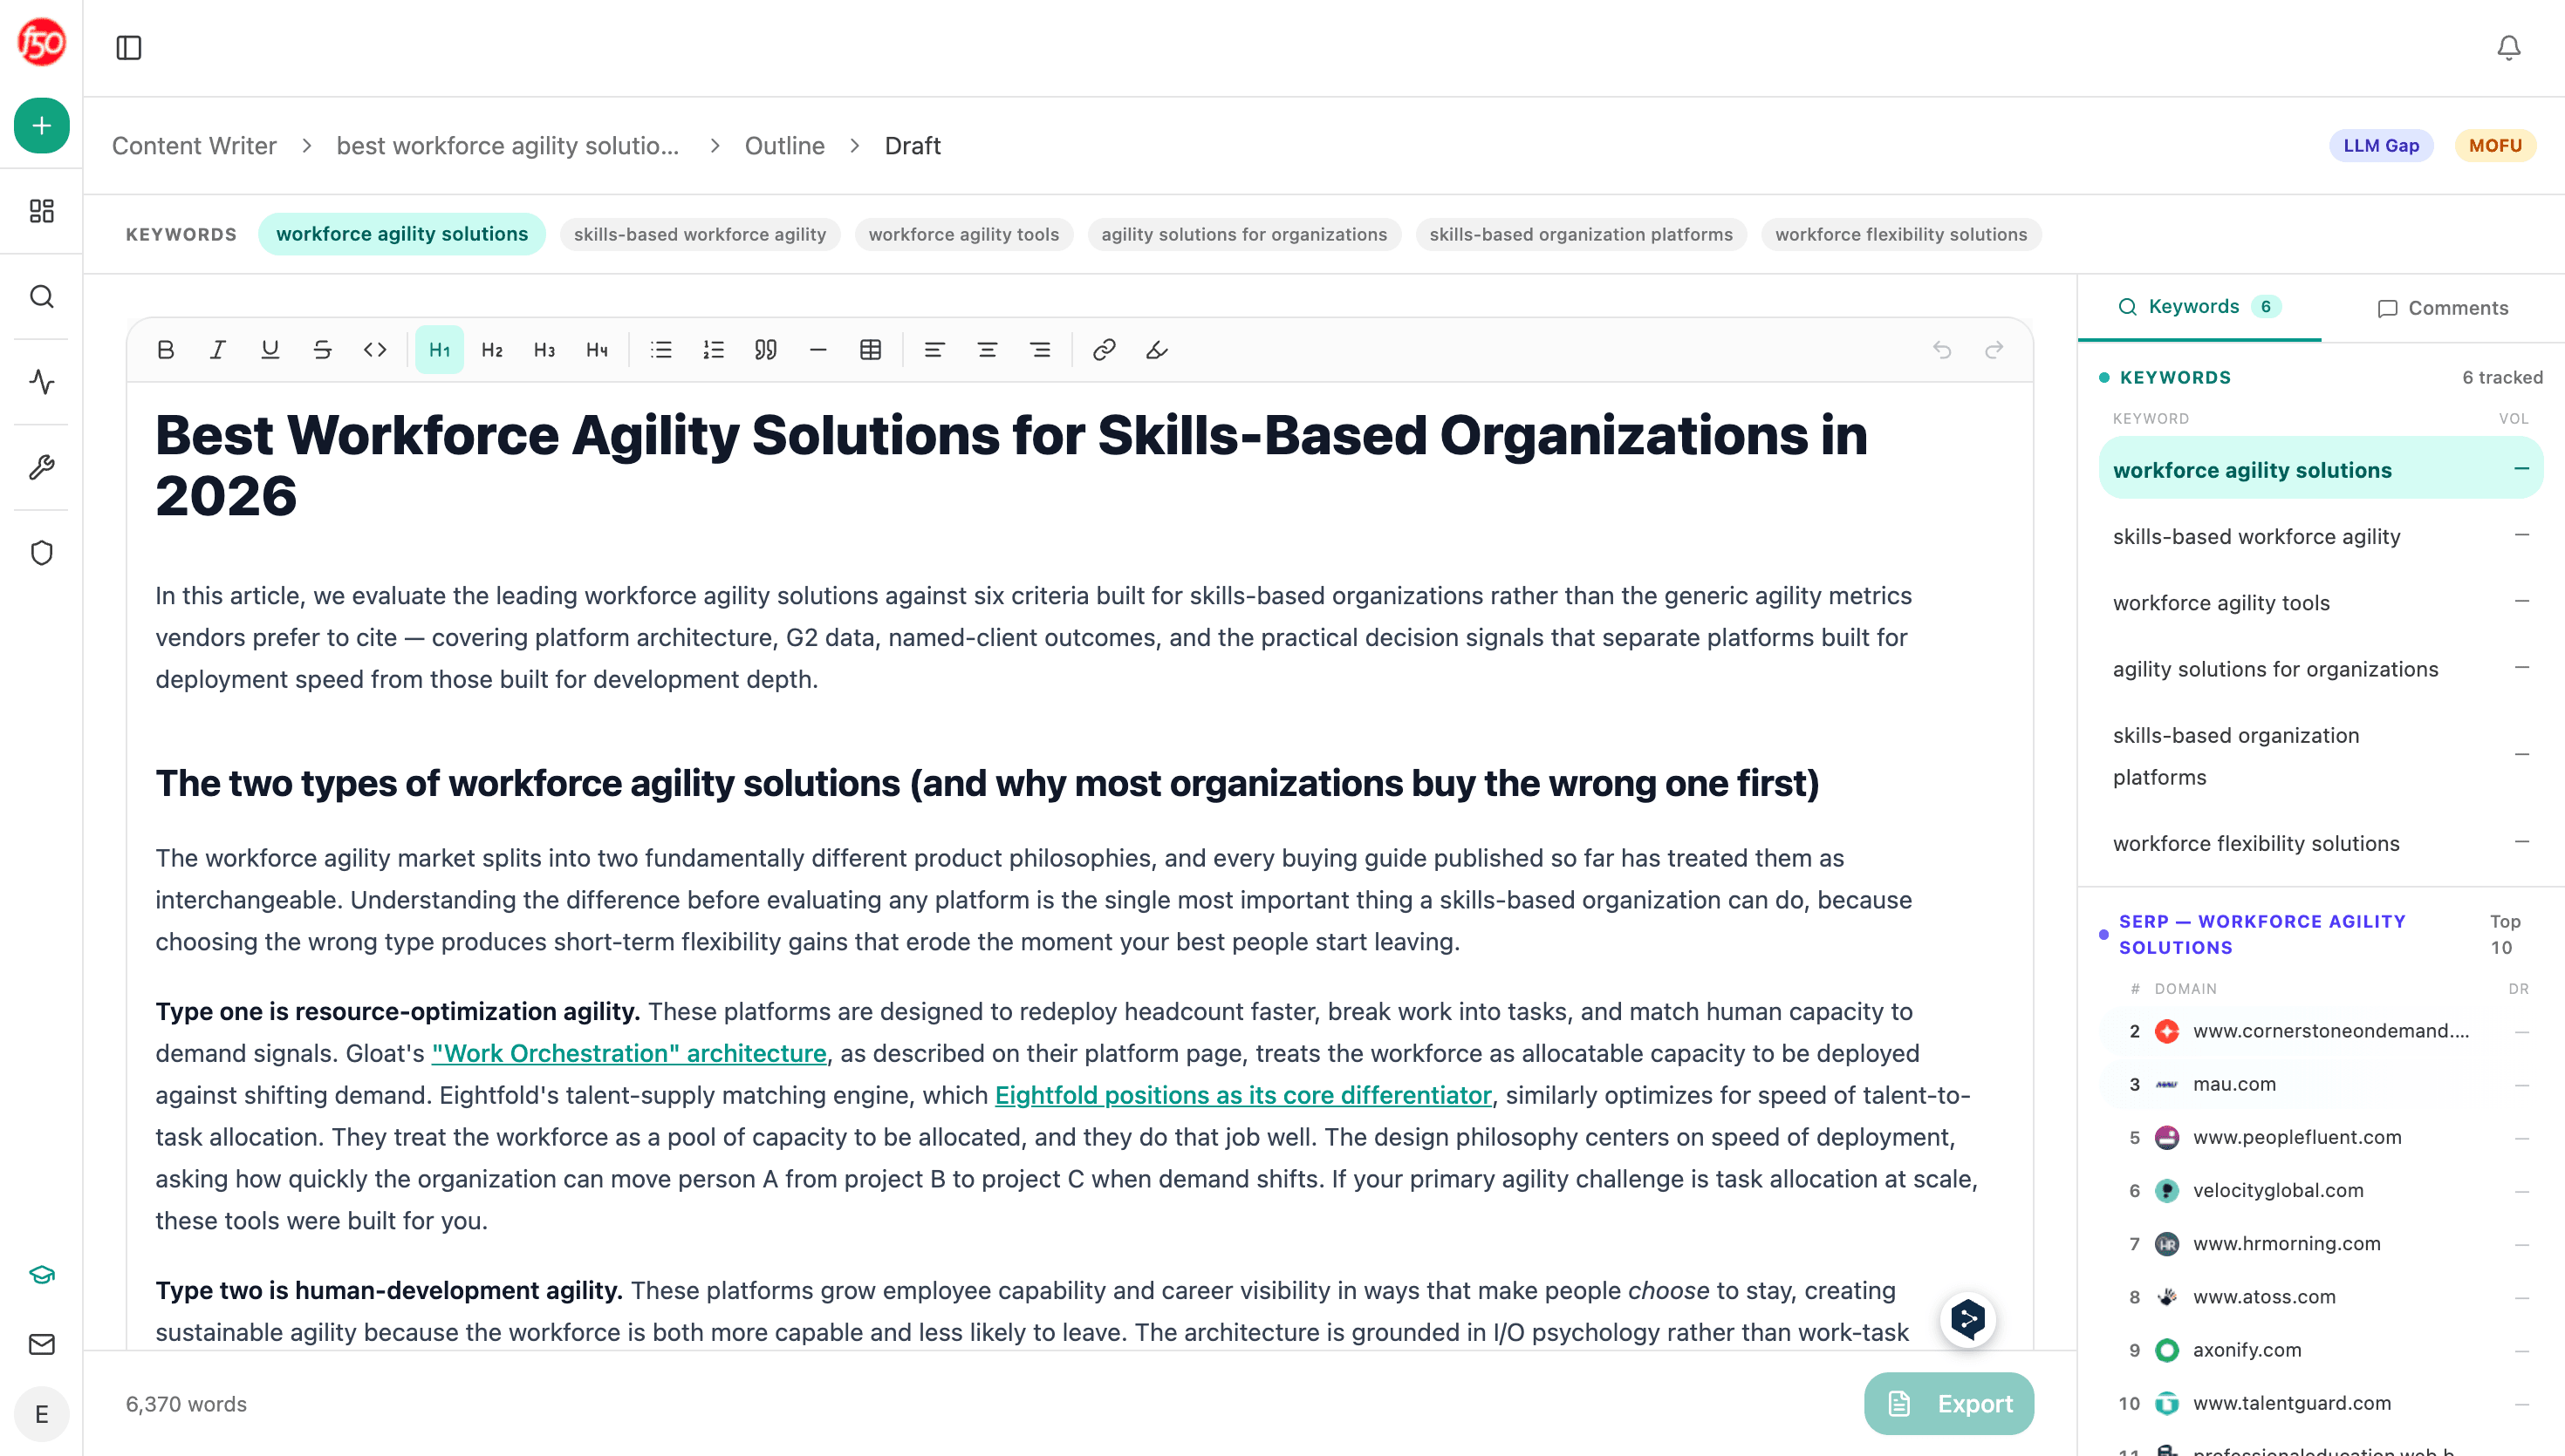Select workforce flexibility solutions chip

pos(1901,234)
